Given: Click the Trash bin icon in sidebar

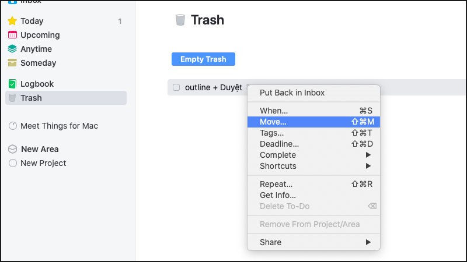Looking at the screenshot, I should tap(12, 98).
